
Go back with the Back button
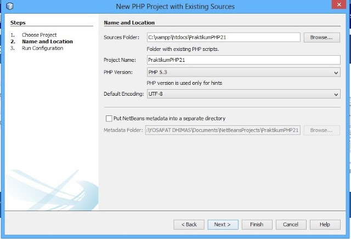click(189, 224)
